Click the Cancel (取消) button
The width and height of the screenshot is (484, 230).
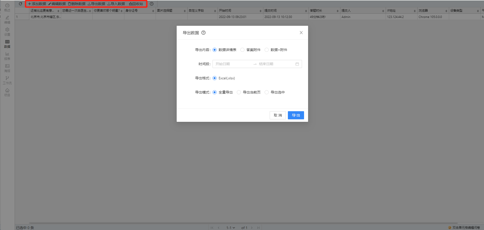click(x=278, y=115)
